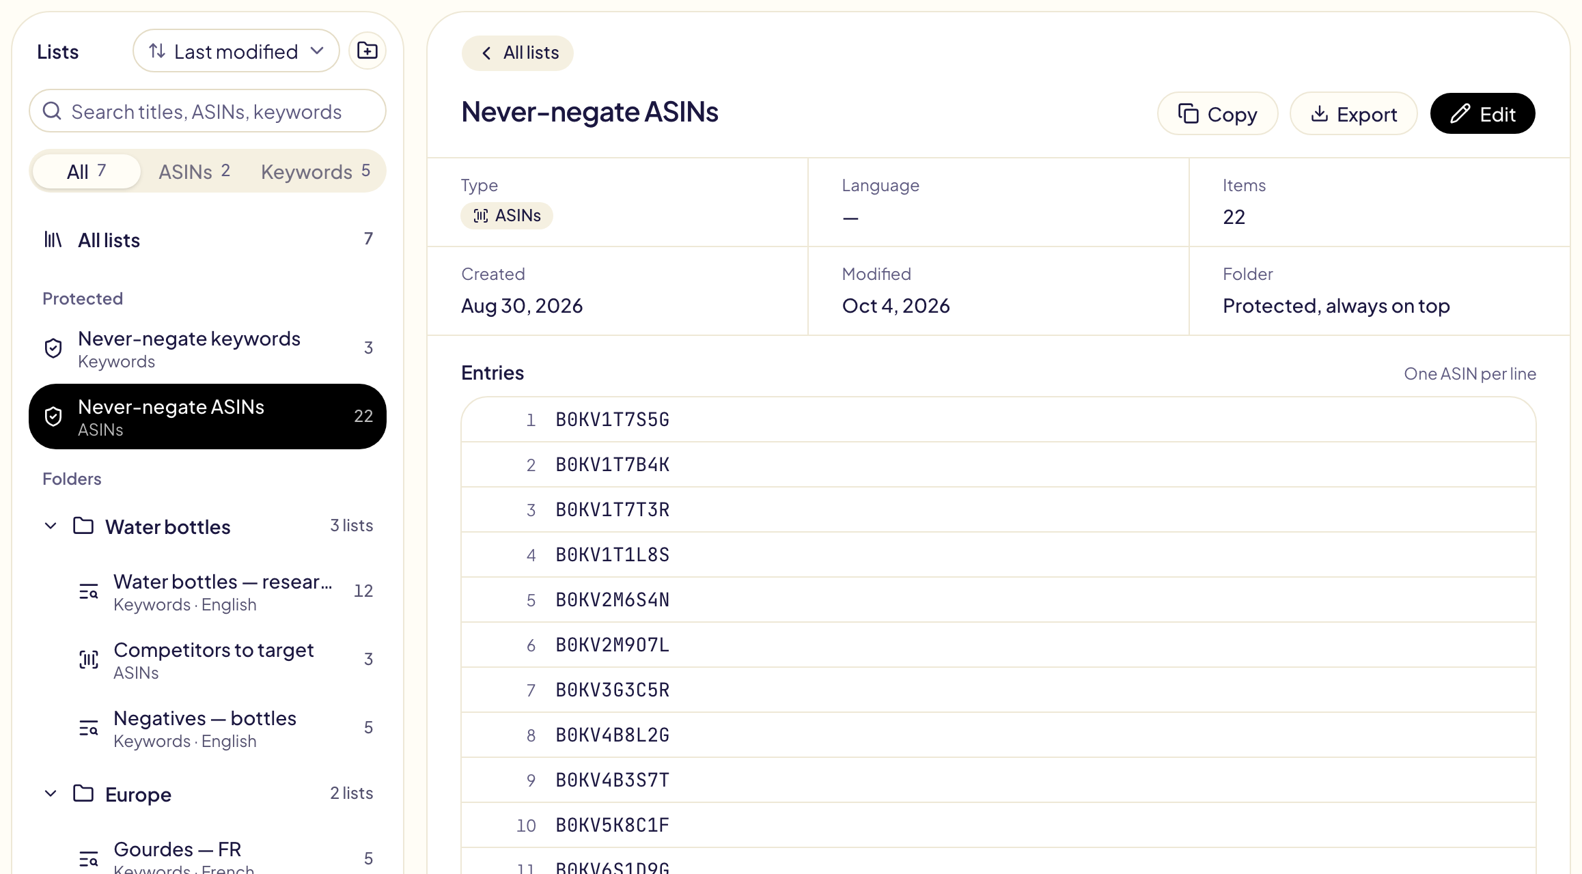Collapse the Water bottles folder chevron
This screenshot has width=1582, height=874.
click(x=51, y=526)
